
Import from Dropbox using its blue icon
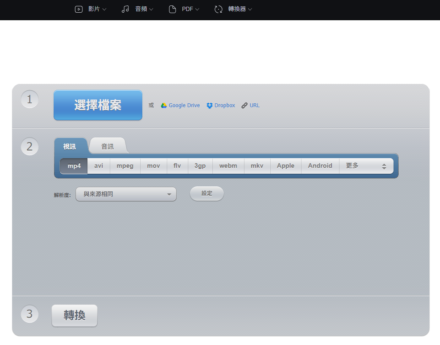(x=209, y=105)
